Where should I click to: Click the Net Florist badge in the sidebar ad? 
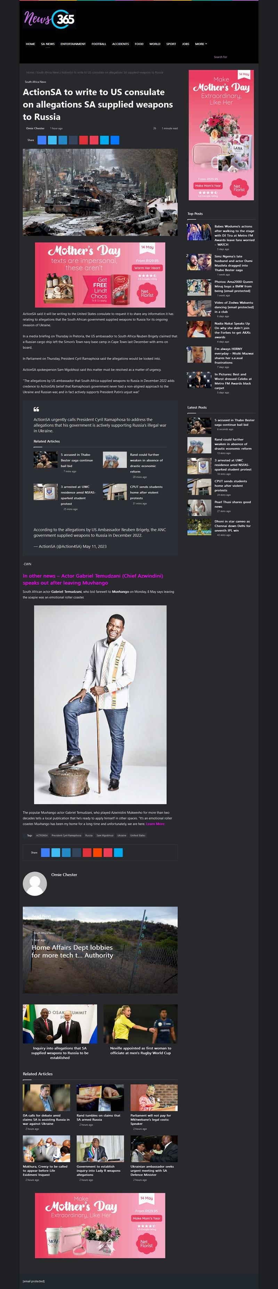[239, 188]
